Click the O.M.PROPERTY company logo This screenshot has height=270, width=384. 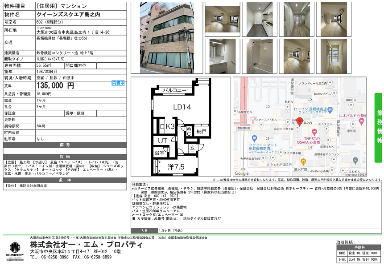[x=15, y=251]
